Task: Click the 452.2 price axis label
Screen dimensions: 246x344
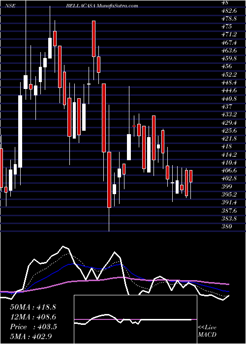Action: pyautogui.click(x=230, y=75)
